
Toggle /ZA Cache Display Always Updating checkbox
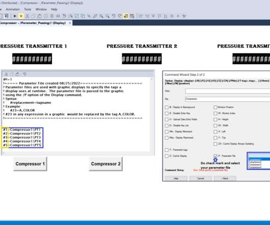tap(215, 144)
